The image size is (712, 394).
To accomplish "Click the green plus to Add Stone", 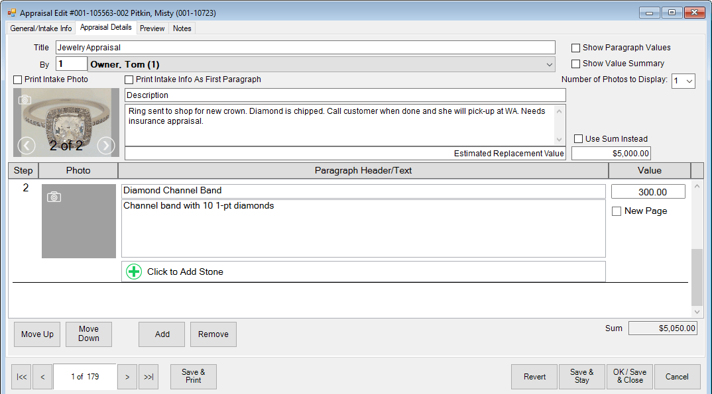I will coord(133,271).
